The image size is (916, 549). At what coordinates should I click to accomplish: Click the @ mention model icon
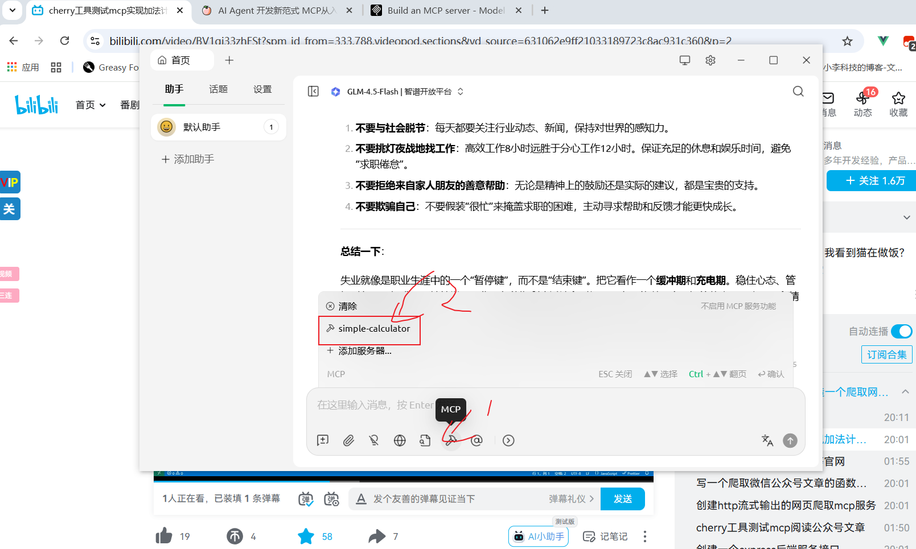pos(477,440)
